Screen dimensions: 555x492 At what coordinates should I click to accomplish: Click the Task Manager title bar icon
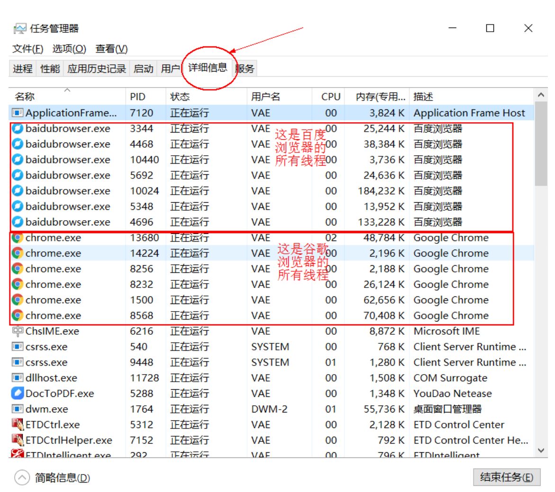[20, 28]
